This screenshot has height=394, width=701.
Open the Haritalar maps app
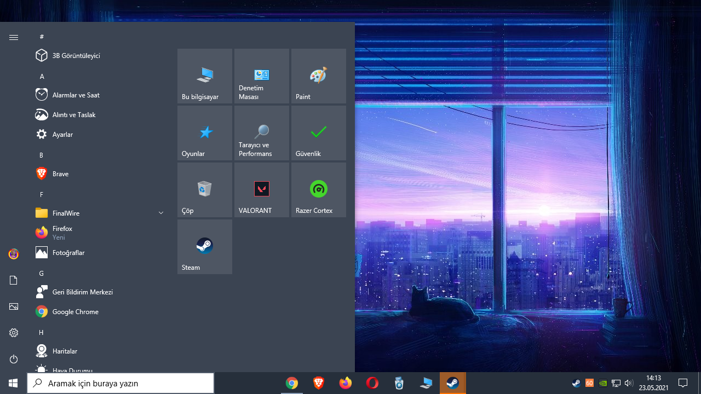click(x=100, y=351)
